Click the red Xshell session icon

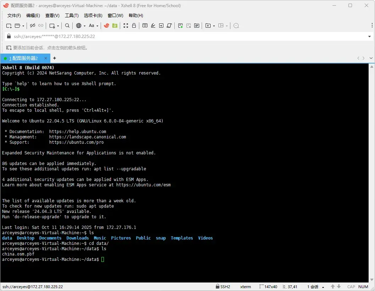(x=106, y=26)
